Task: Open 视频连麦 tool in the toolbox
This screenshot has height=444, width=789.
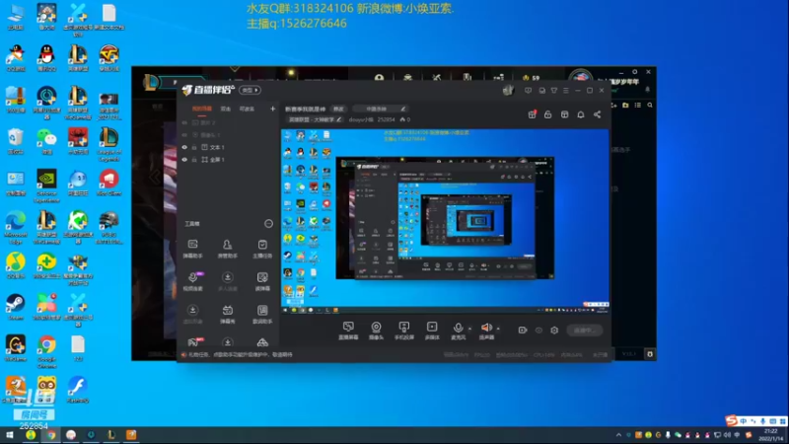Action: click(x=192, y=281)
